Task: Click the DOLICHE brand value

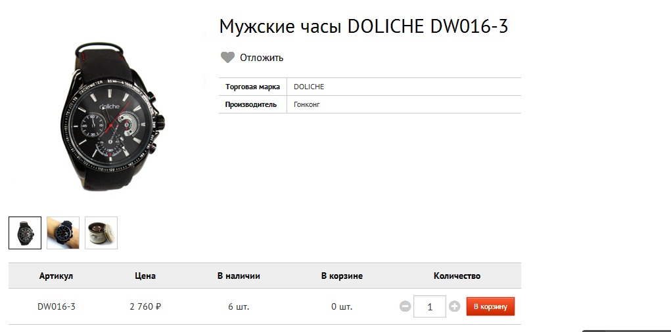Action: [x=309, y=87]
